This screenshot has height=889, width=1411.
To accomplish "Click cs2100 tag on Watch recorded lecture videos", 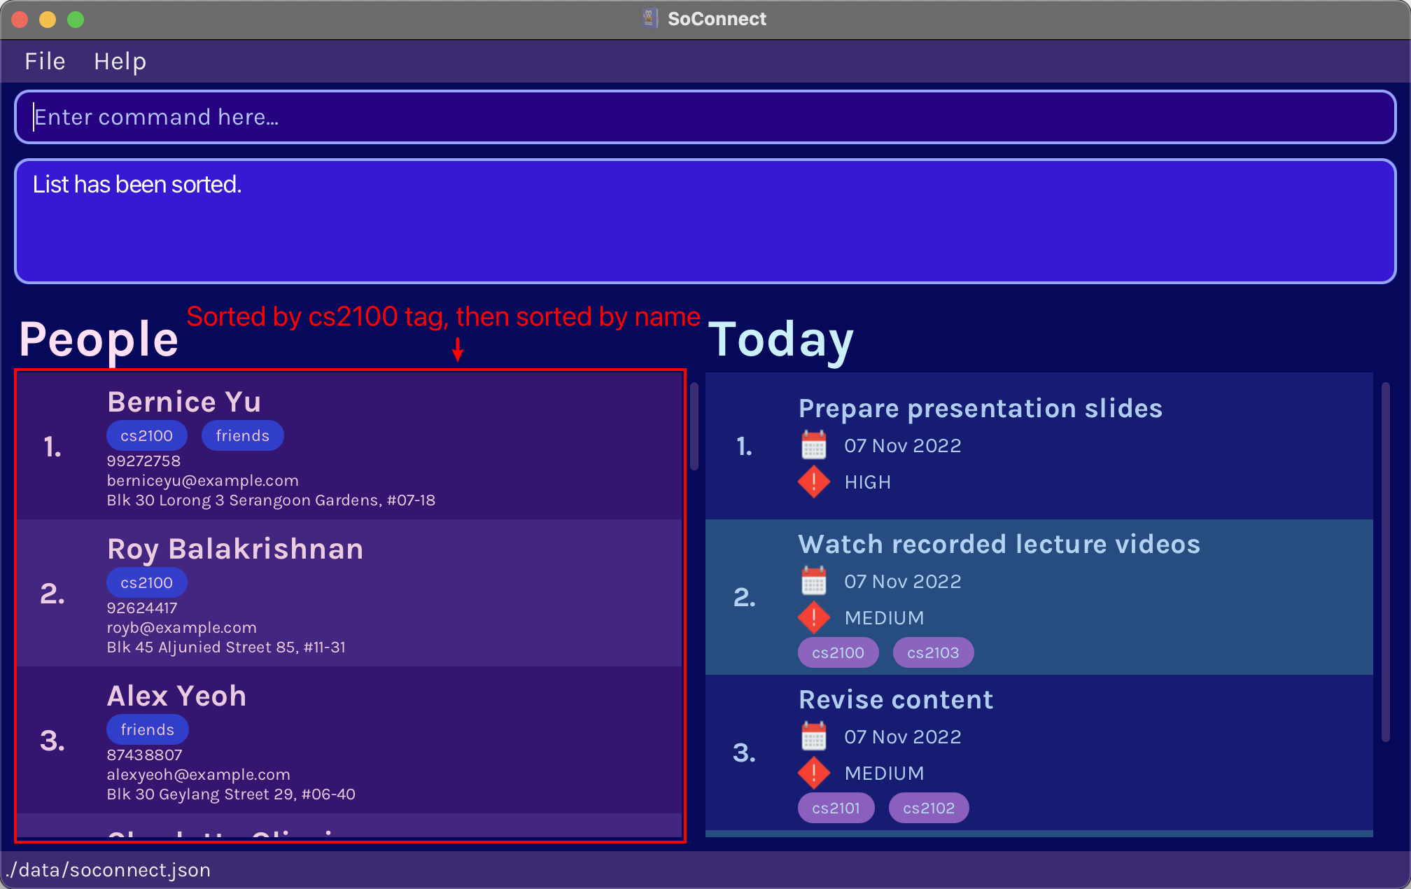I will click(838, 652).
